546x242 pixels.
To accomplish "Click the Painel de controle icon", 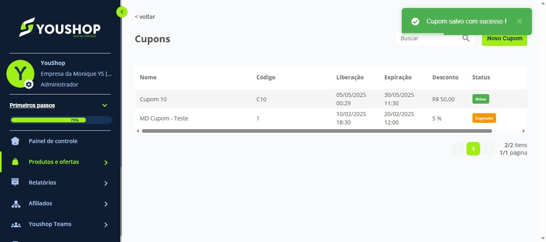I will 15,141.
